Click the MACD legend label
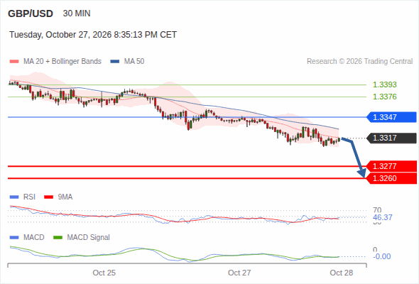 33,238
